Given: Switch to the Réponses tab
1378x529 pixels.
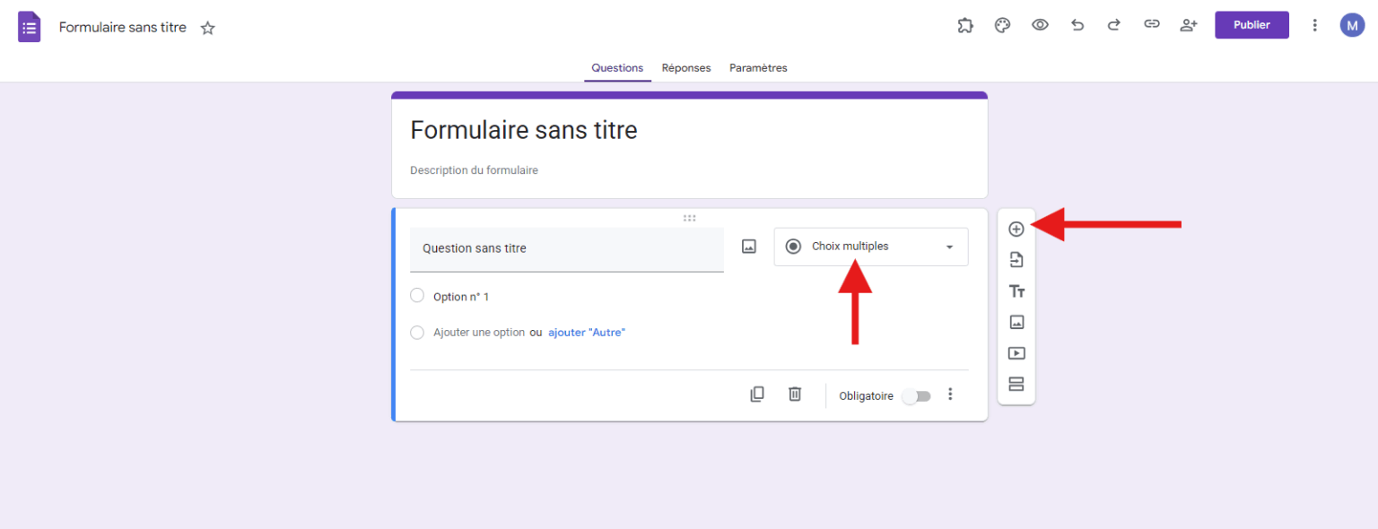Looking at the screenshot, I should tap(686, 67).
